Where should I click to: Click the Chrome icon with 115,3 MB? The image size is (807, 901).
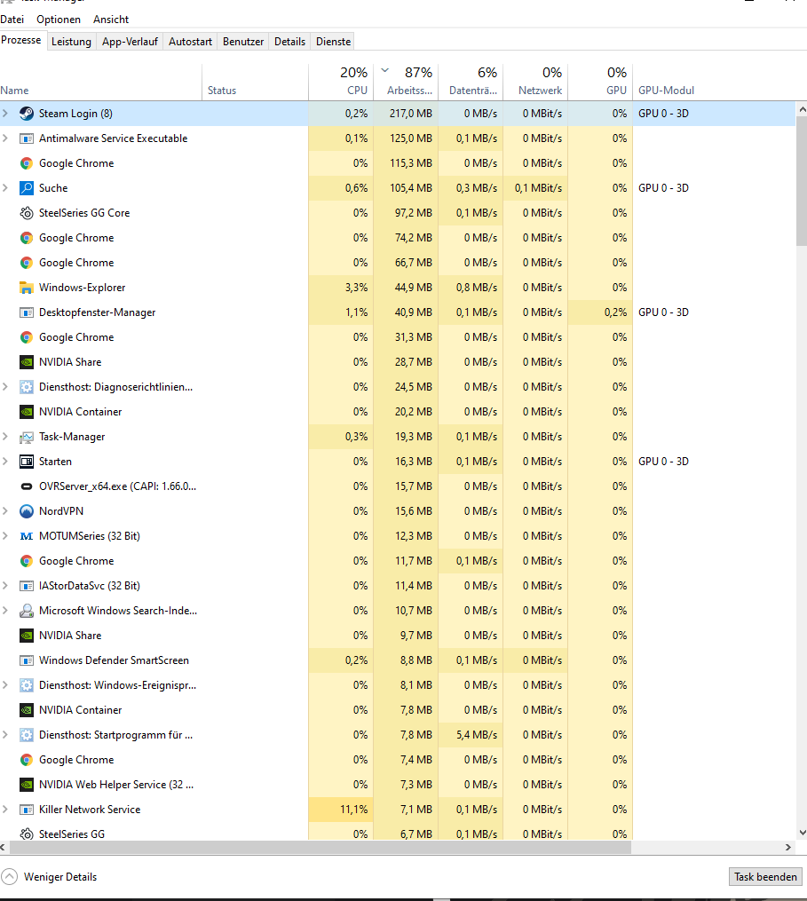coord(27,163)
